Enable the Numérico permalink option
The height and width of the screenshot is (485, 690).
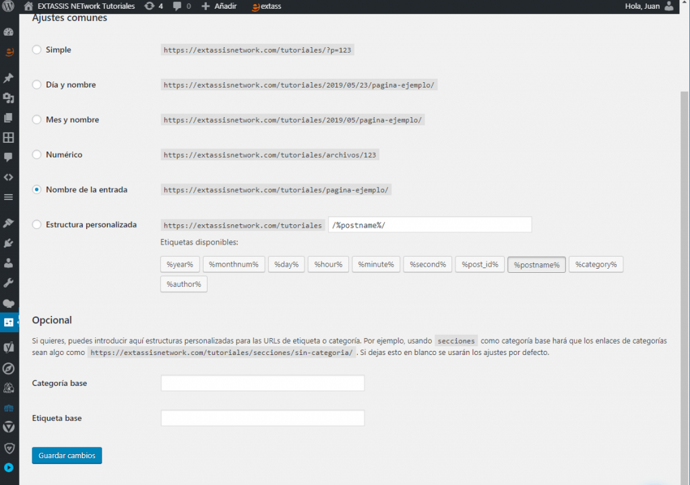point(36,154)
